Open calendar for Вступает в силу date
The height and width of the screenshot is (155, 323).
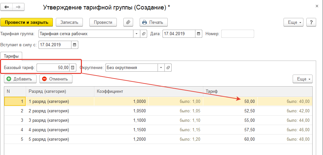[74, 45]
